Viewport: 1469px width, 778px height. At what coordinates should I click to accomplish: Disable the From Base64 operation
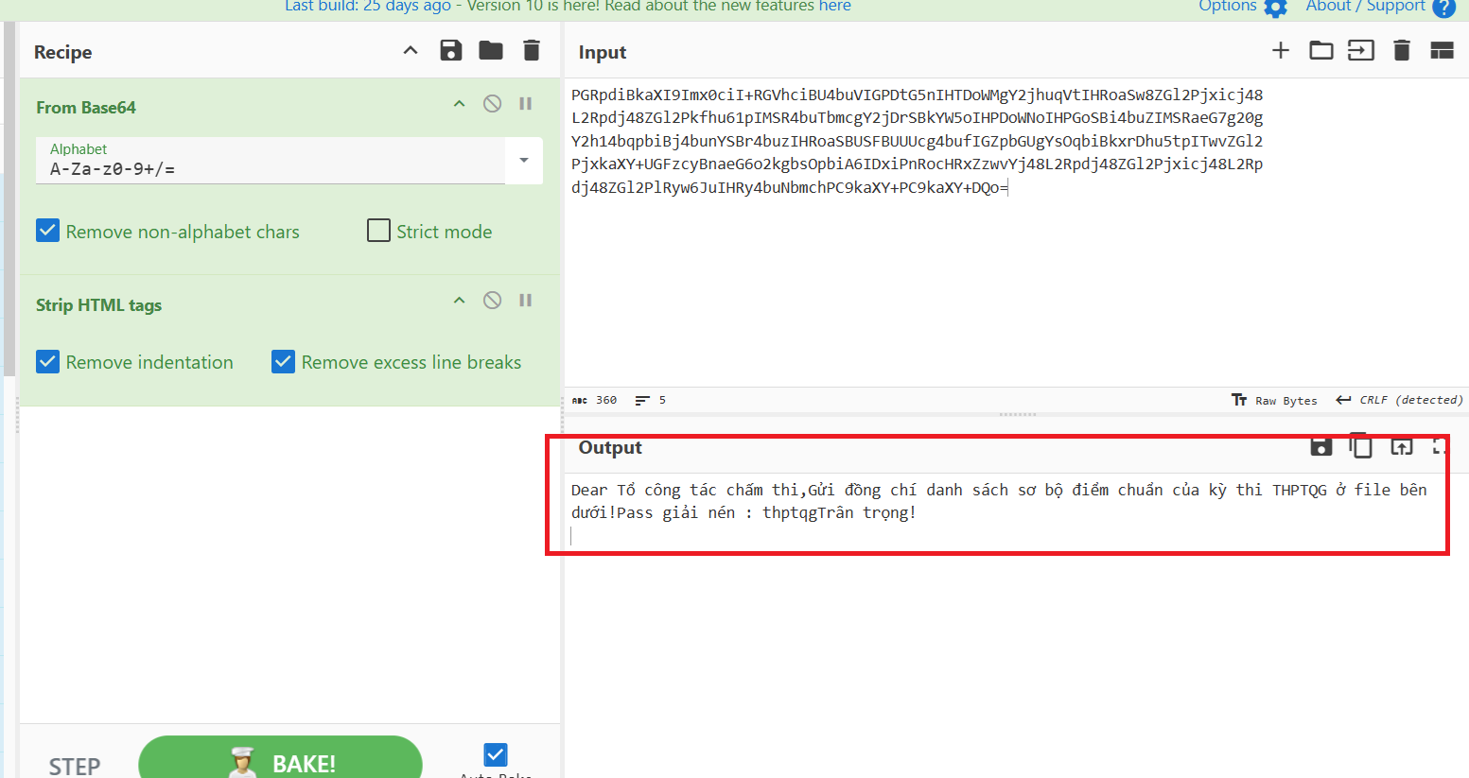coord(492,104)
